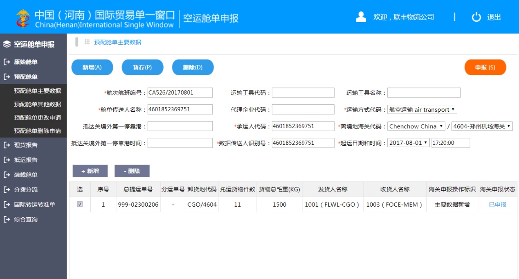Screen dimensions: 519x279
Task: Open 预配舱单其他数据 in the sidebar
Action: coord(37,104)
